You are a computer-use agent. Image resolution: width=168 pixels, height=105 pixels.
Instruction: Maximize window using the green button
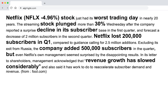pyautogui.click(x=8, y=3)
